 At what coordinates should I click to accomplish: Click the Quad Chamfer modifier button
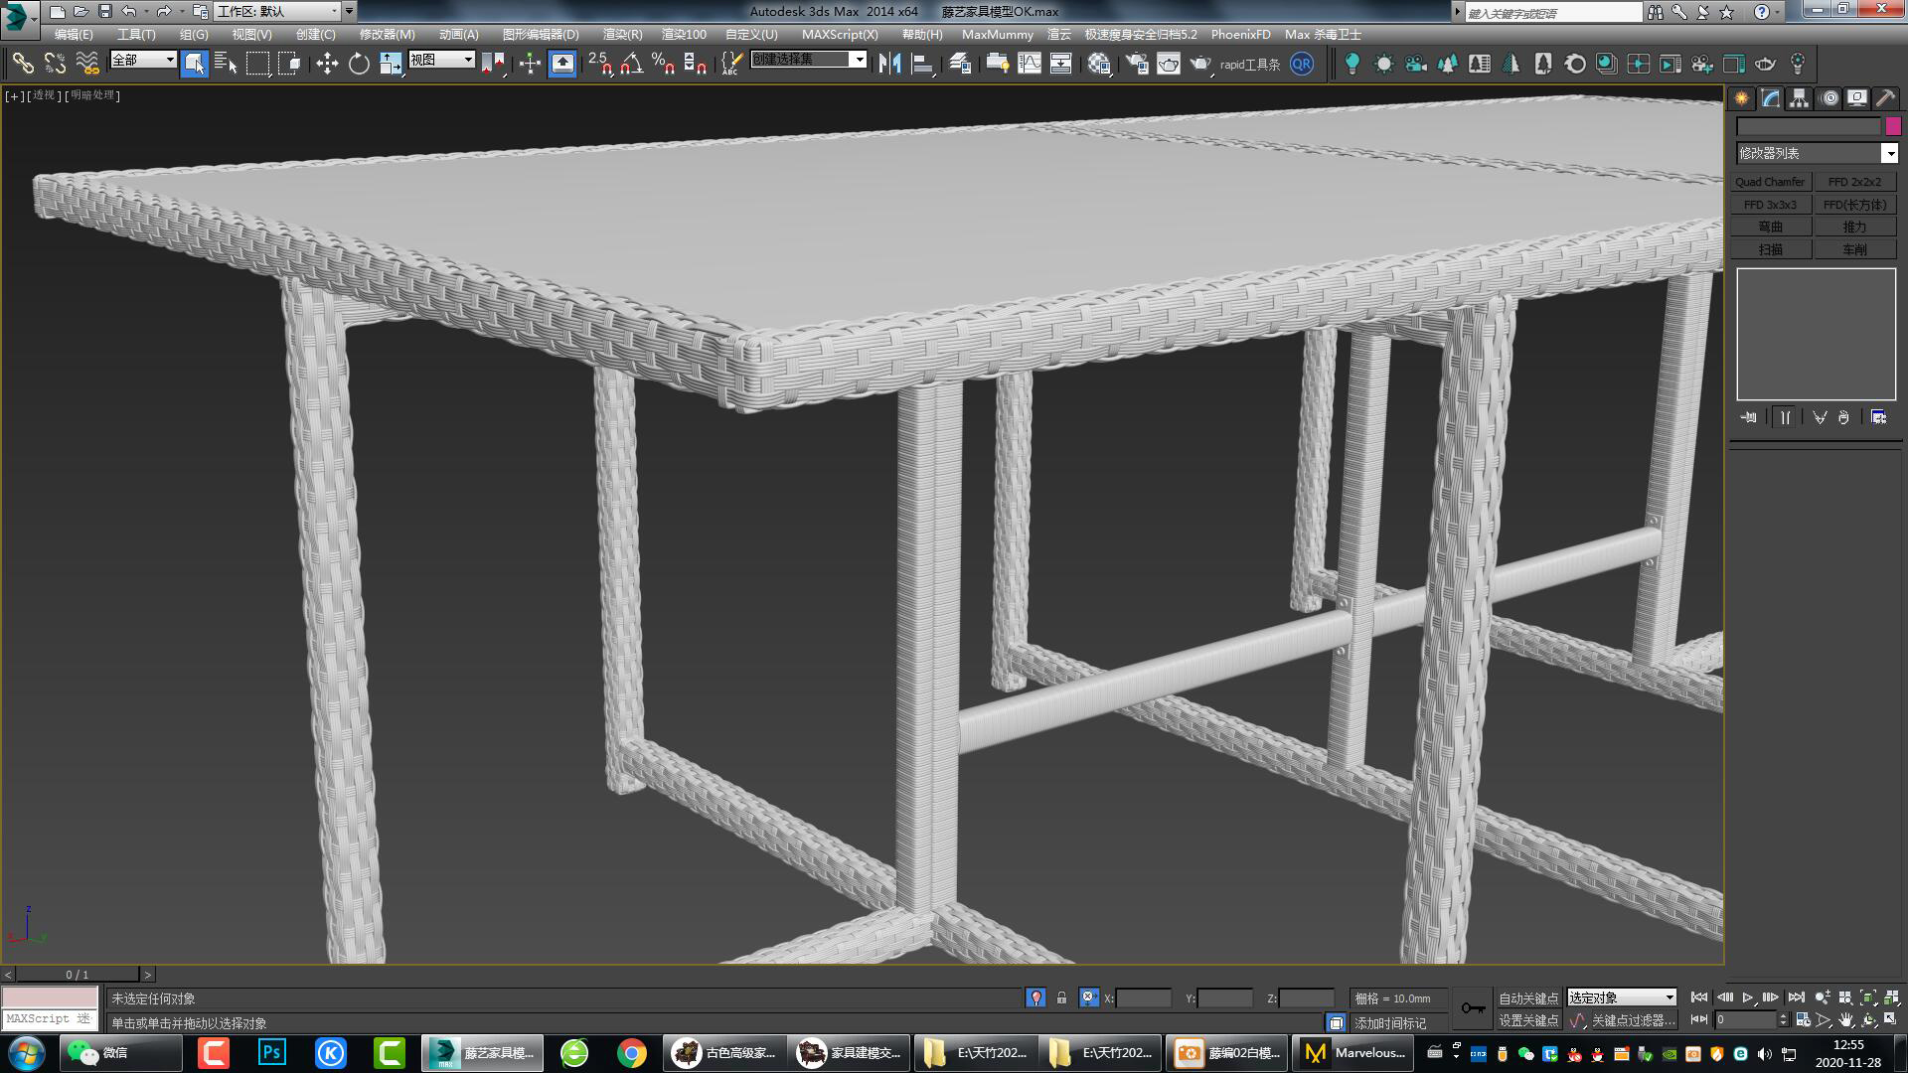pos(1770,181)
